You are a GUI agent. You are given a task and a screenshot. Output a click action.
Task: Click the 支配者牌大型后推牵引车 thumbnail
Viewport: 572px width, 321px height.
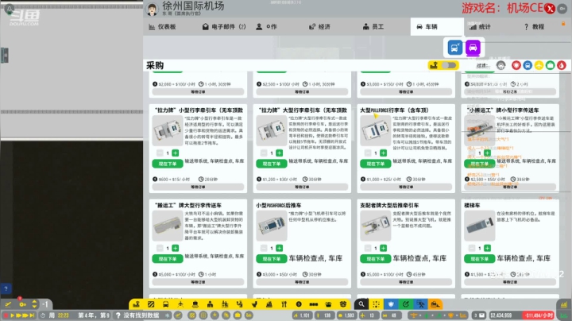375,226
